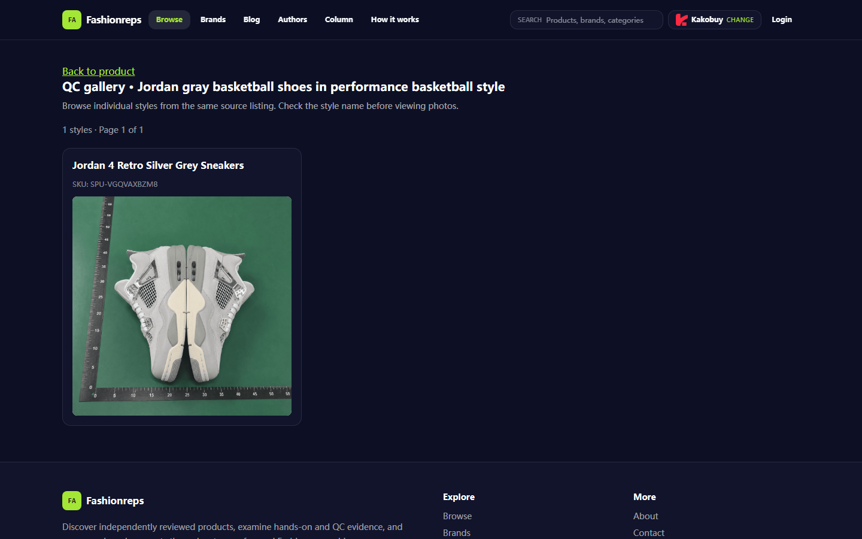Screen dimensions: 862x539
Task: Click the '1 styles · Page 1 of 1' text
Action: (103, 130)
